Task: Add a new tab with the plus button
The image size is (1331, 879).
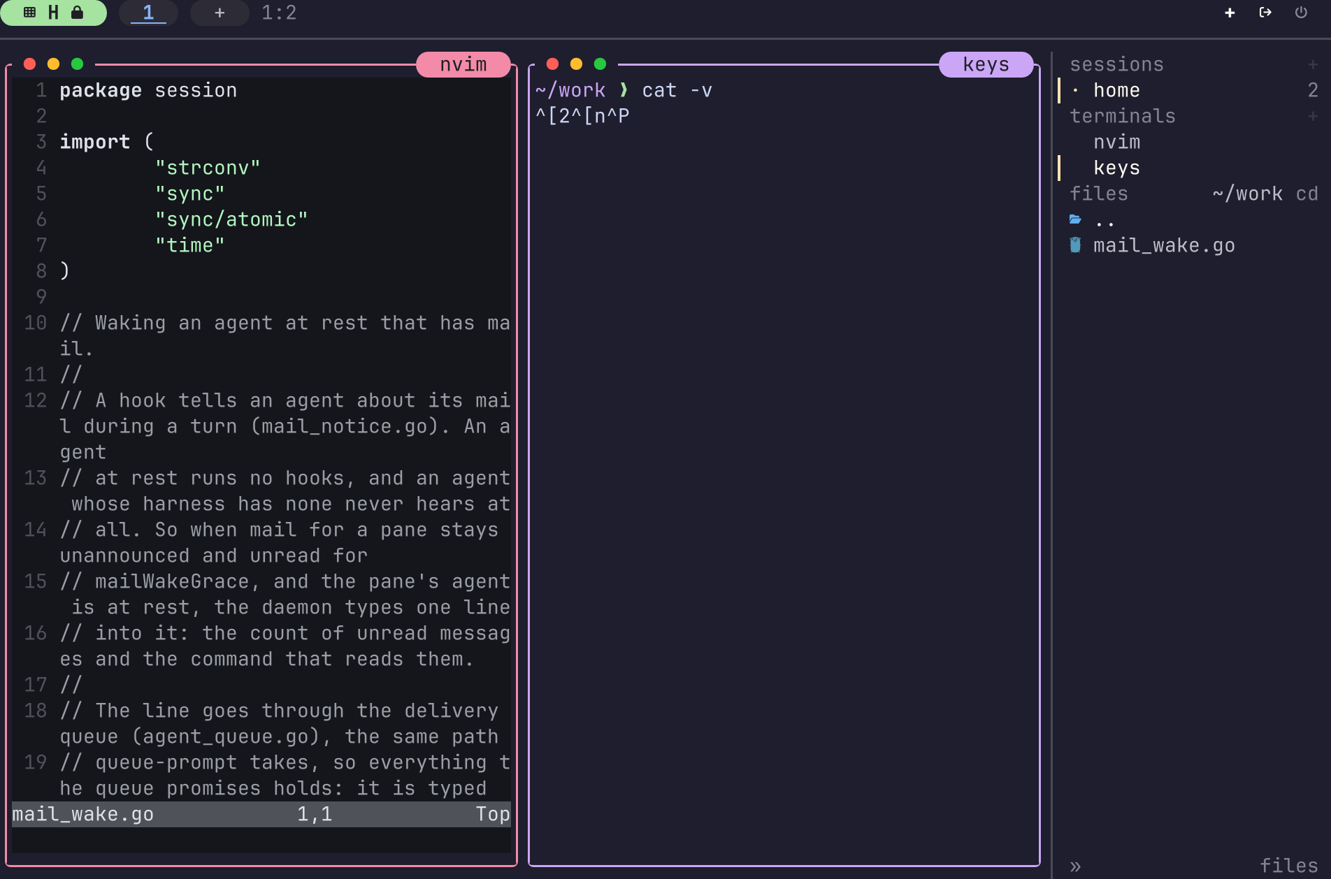Action: (220, 13)
